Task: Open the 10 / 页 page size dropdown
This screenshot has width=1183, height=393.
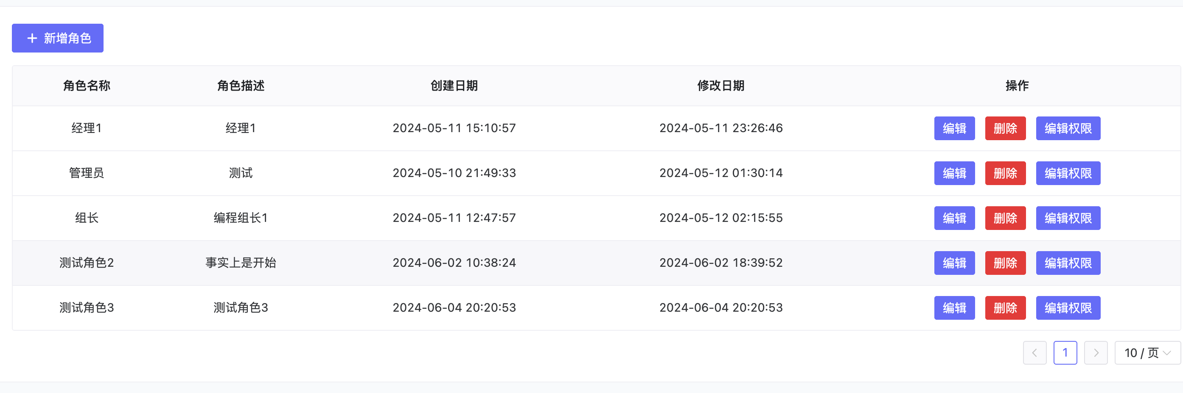Action: tap(1148, 353)
